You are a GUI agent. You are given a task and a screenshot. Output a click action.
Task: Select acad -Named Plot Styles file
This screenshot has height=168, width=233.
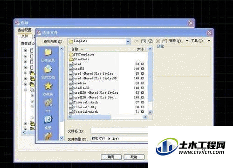point(91,73)
